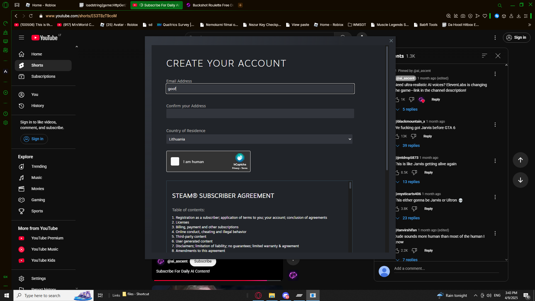Open YouTube top-right Settings kebab menu
Viewport: 535px width, 301px height.
pos(495,38)
